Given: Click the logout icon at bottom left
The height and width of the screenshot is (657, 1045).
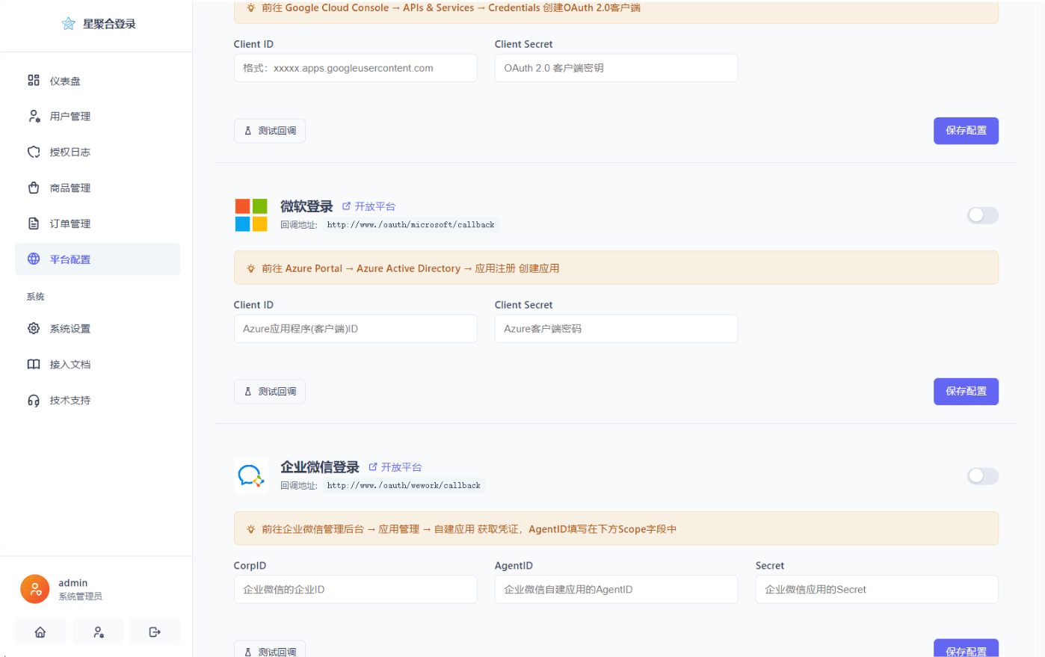Looking at the screenshot, I should tap(155, 632).
